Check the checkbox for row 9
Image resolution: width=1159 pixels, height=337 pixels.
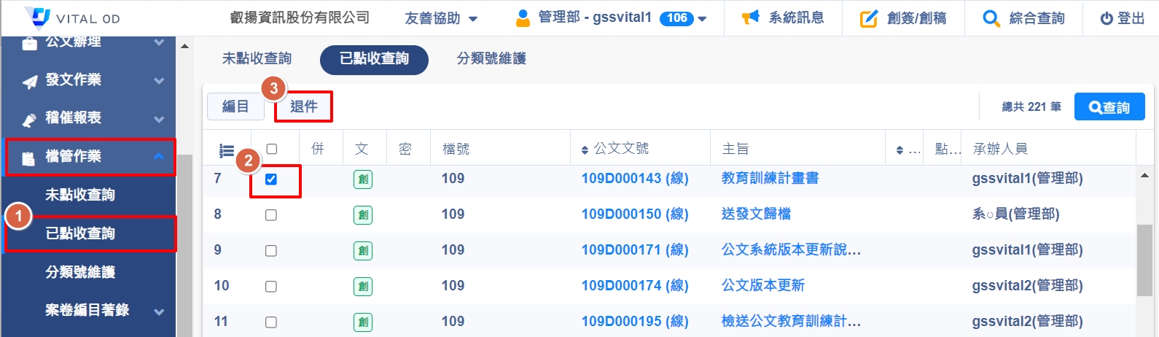(271, 251)
